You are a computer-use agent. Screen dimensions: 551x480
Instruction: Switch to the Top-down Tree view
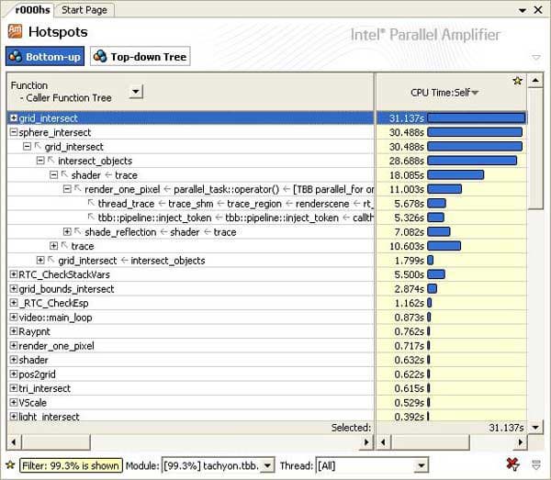point(141,56)
